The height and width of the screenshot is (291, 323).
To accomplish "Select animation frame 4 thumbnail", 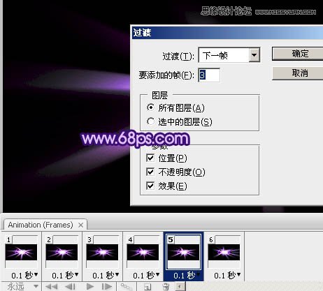I will click(x=143, y=252).
